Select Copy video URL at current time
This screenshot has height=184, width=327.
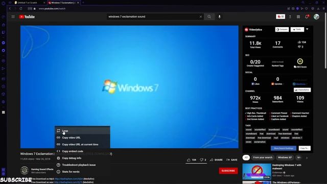[82, 144]
